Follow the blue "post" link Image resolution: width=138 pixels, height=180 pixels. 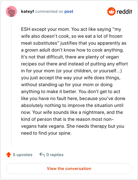(69, 11)
